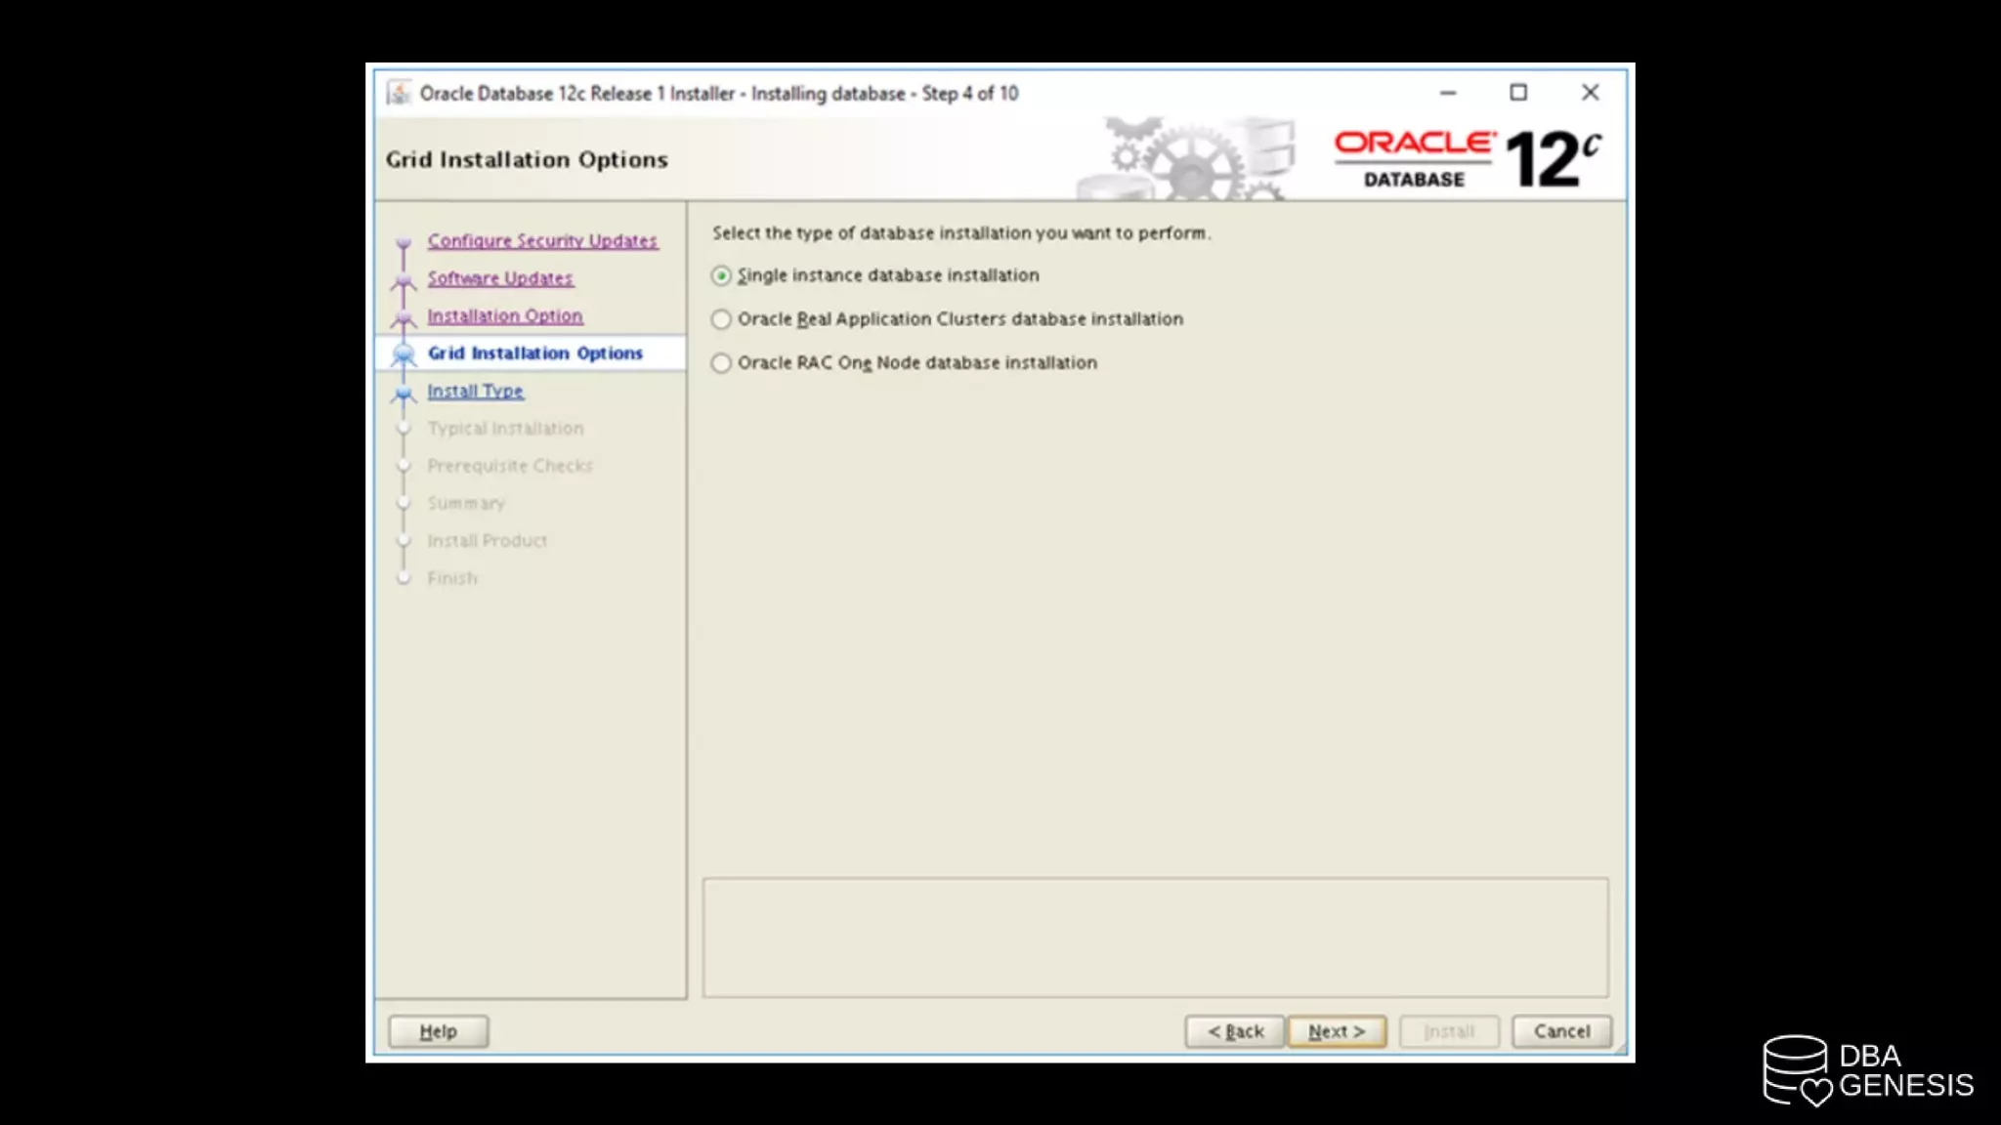The height and width of the screenshot is (1125, 2001).
Task: Click the Java installer icon in title bar
Action: coord(399,93)
